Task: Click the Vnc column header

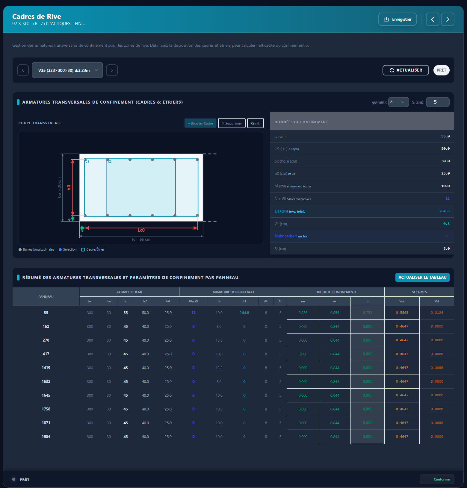Action: coord(402,301)
